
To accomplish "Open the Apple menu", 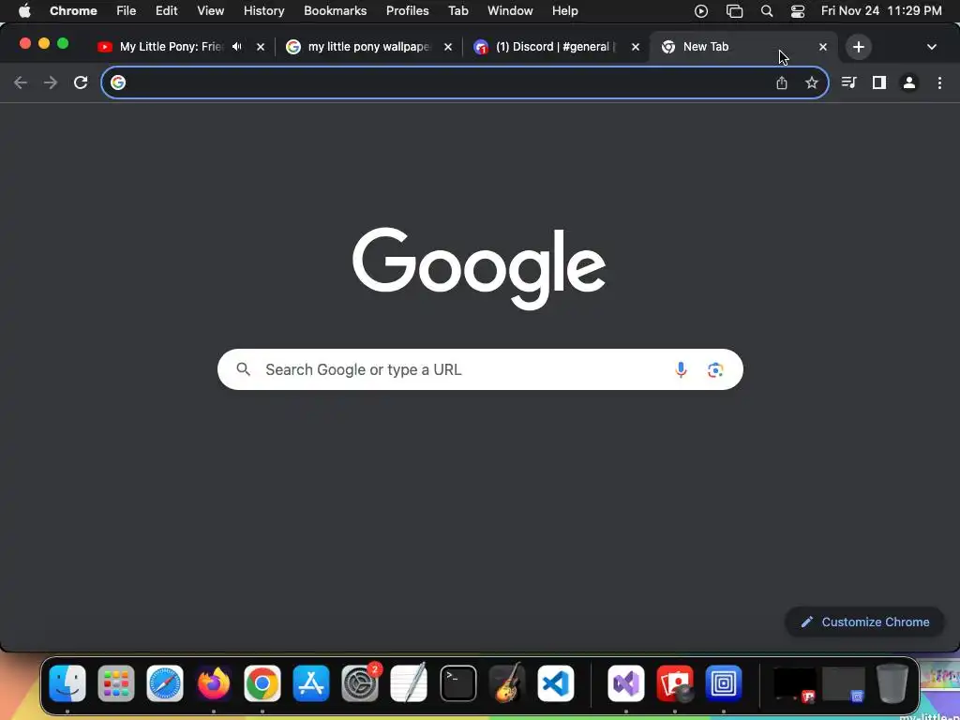I will coord(24,11).
